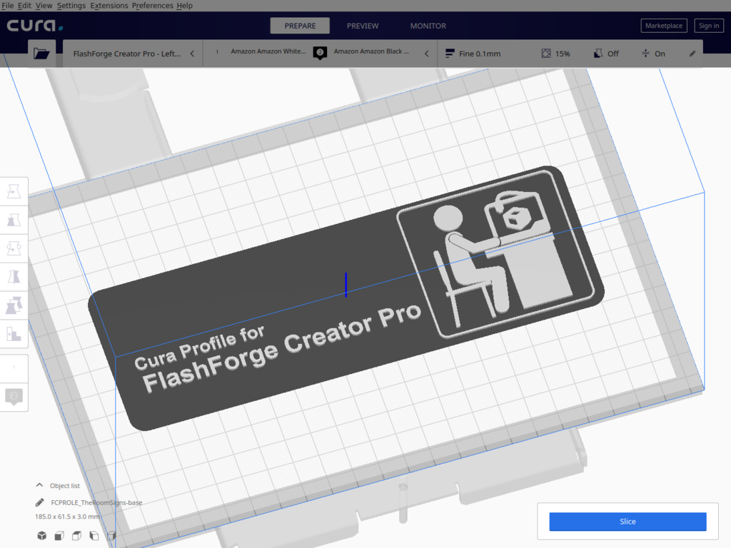Choose extruder 1 in the side toolbar

coord(14,368)
